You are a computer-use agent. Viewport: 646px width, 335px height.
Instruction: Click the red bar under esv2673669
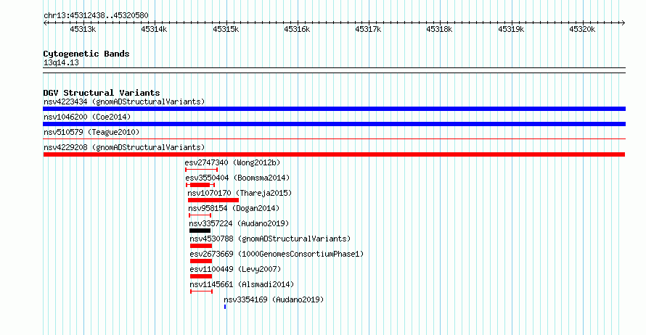pos(201,261)
